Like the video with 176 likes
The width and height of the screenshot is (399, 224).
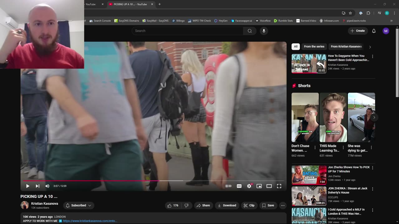click(x=173, y=205)
